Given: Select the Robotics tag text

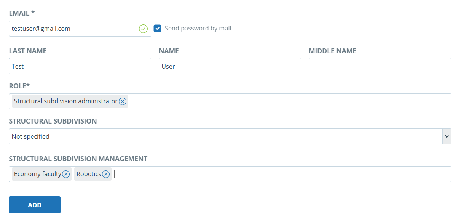Looking at the screenshot, I should (x=89, y=174).
